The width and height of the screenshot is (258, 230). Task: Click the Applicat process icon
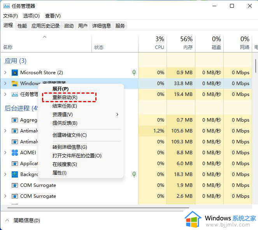[x=15, y=164]
